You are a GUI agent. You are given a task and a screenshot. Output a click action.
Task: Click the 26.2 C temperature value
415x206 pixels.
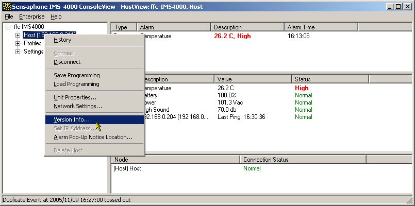(226, 88)
